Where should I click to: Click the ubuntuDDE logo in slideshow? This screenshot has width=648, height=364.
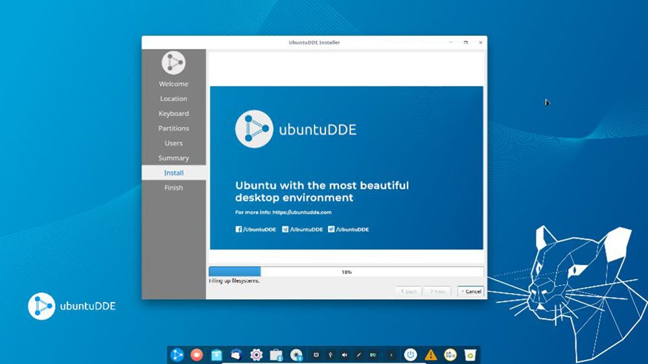tap(295, 129)
